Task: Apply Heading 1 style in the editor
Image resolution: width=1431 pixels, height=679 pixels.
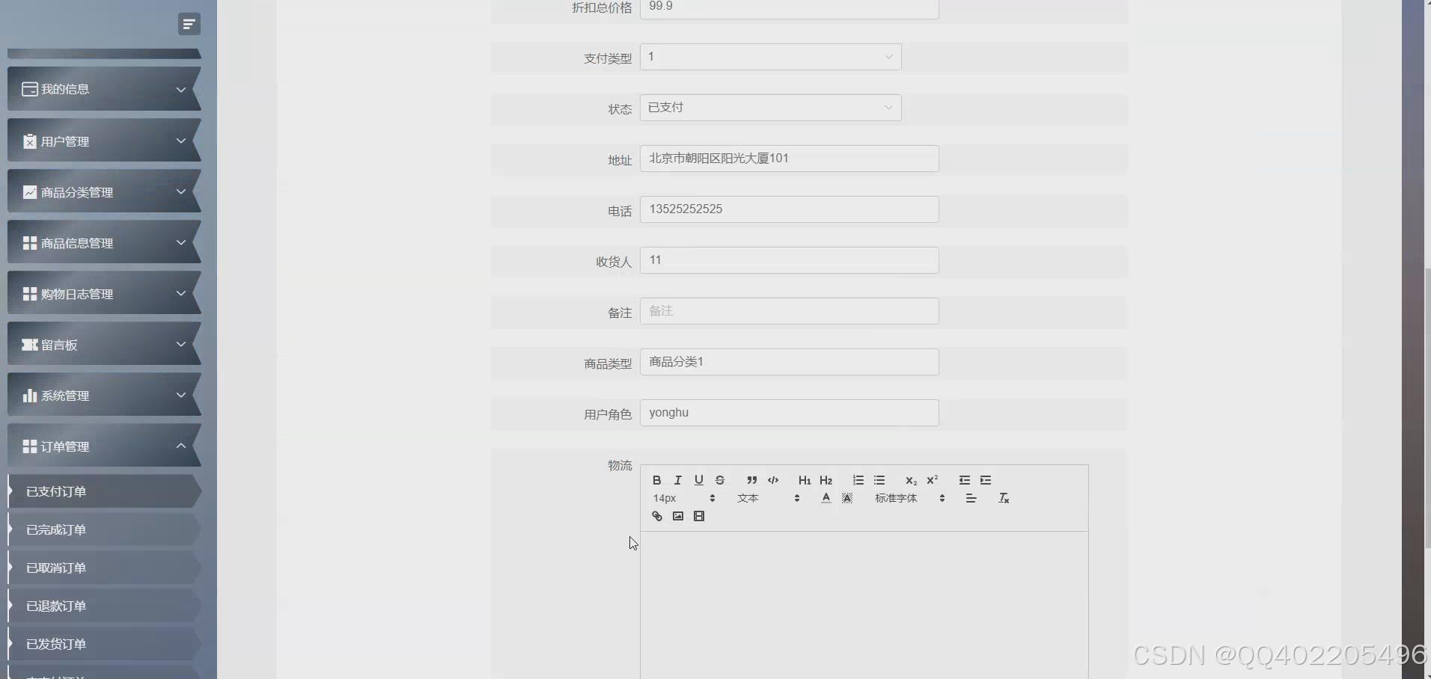Action: [804, 480]
